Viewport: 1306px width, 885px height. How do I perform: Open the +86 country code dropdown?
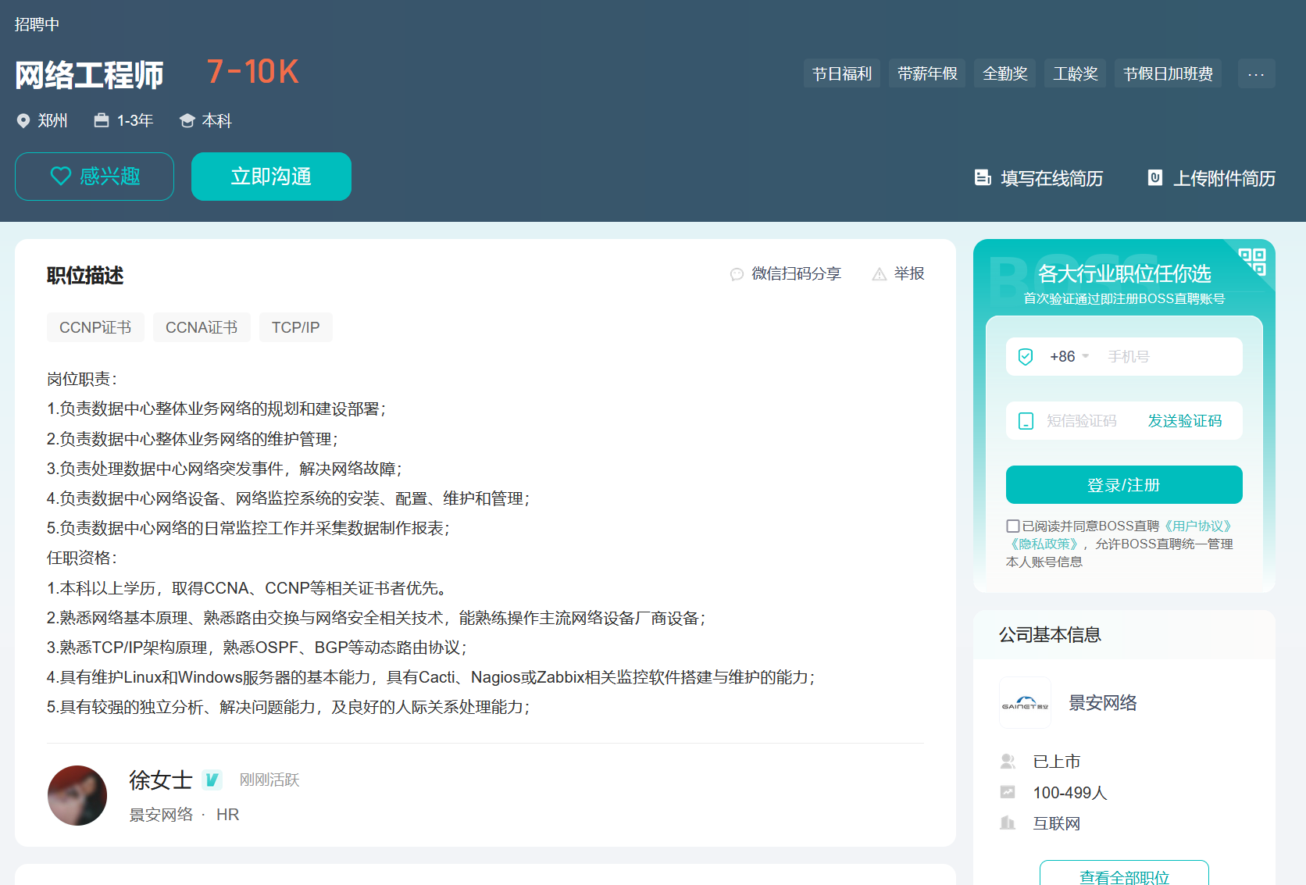point(1069,356)
